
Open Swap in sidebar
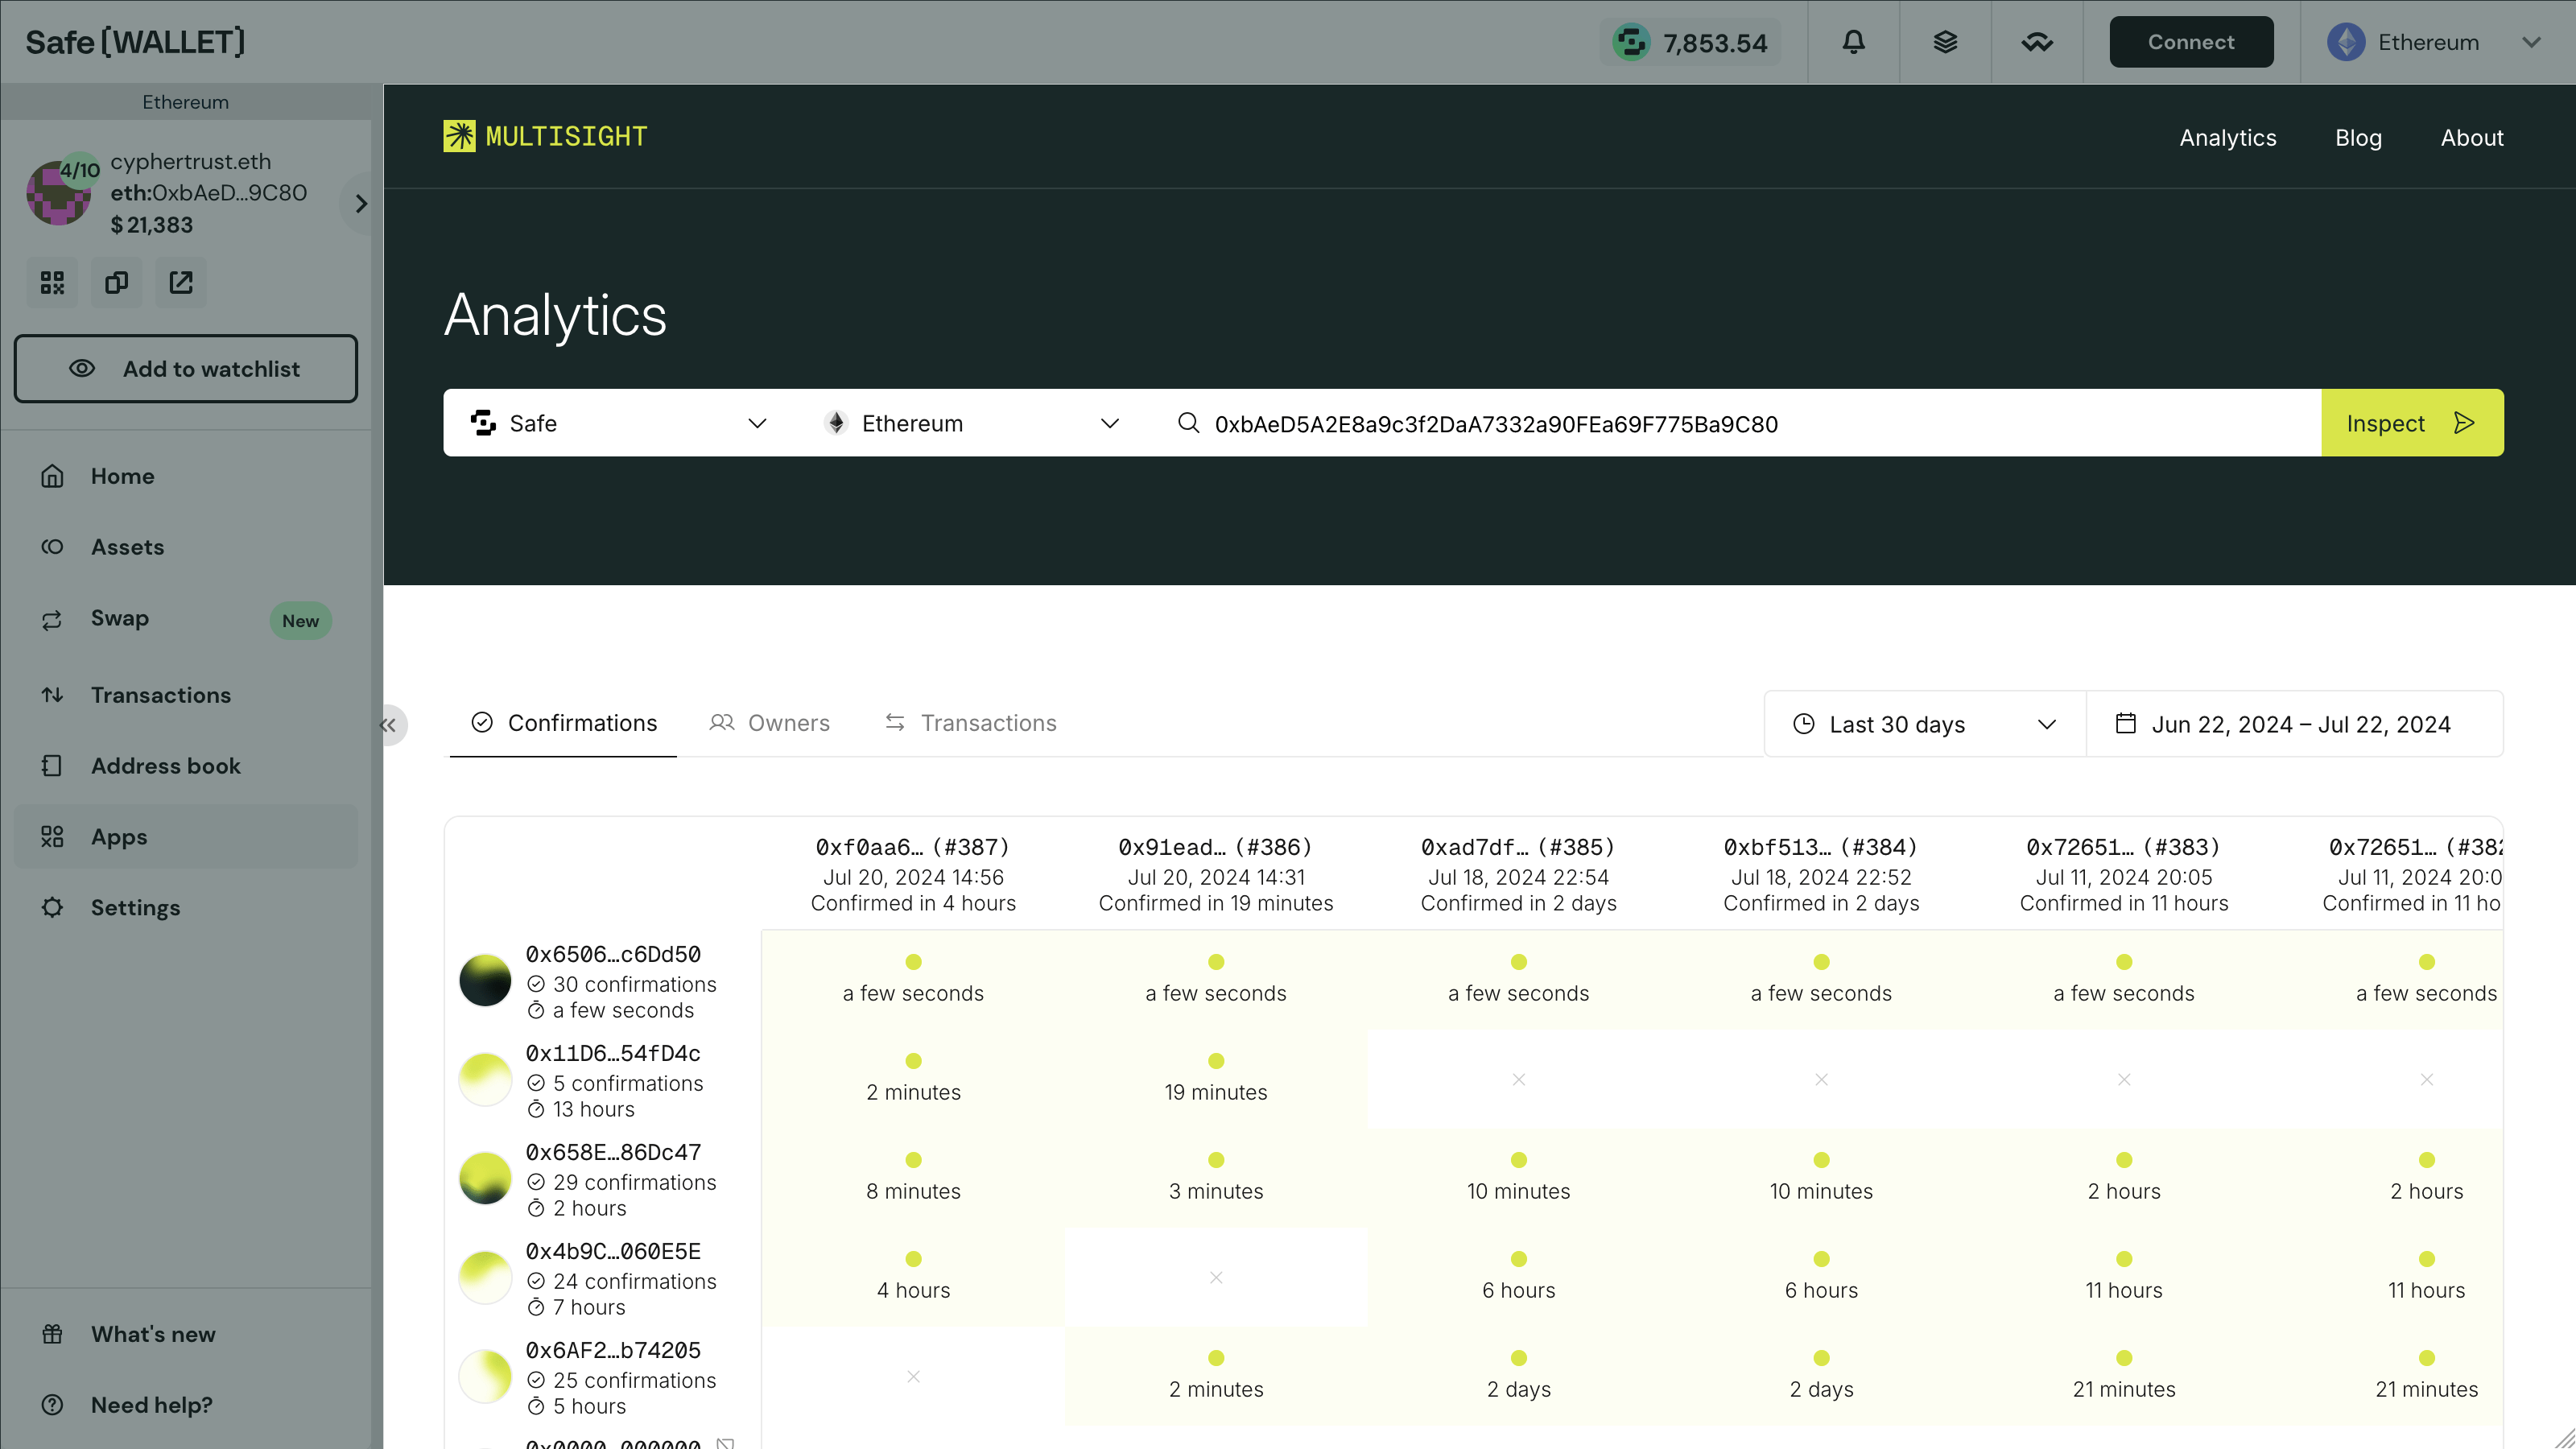(186, 619)
